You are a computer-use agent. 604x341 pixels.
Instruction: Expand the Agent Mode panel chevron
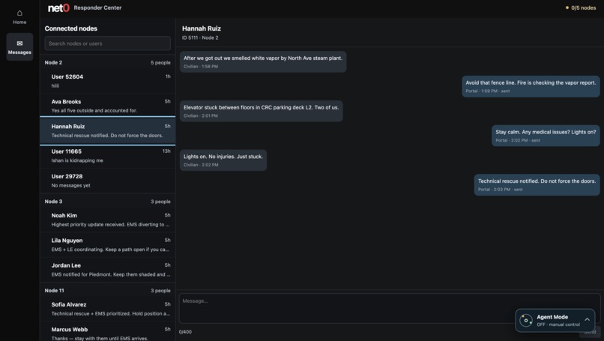coord(587,319)
